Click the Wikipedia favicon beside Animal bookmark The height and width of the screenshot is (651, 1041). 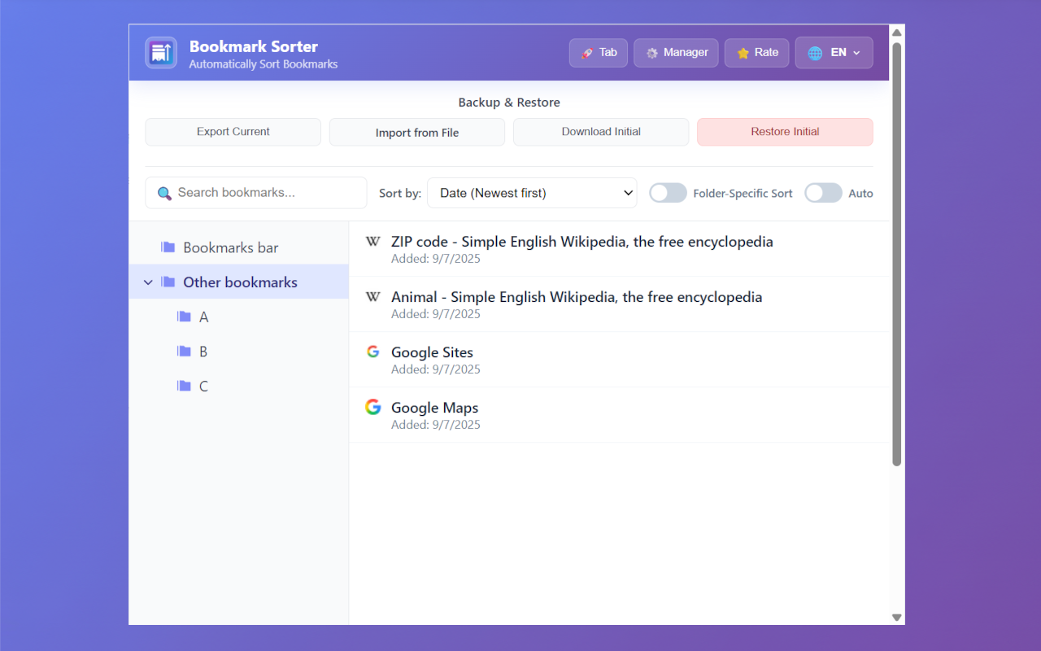(x=373, y=297)
